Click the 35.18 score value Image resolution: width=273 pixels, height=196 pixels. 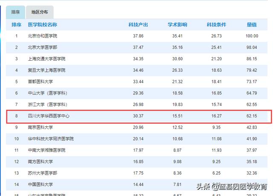(252, 162)
